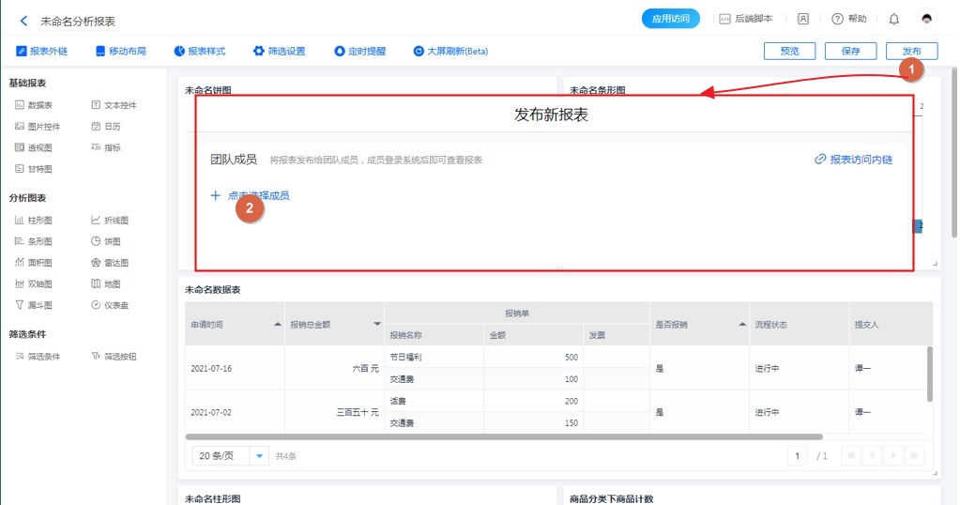Select the 甘特图 Gantt chart widget
The height and width of the screenshot is (505, 960).
click(x=33, y=169)
